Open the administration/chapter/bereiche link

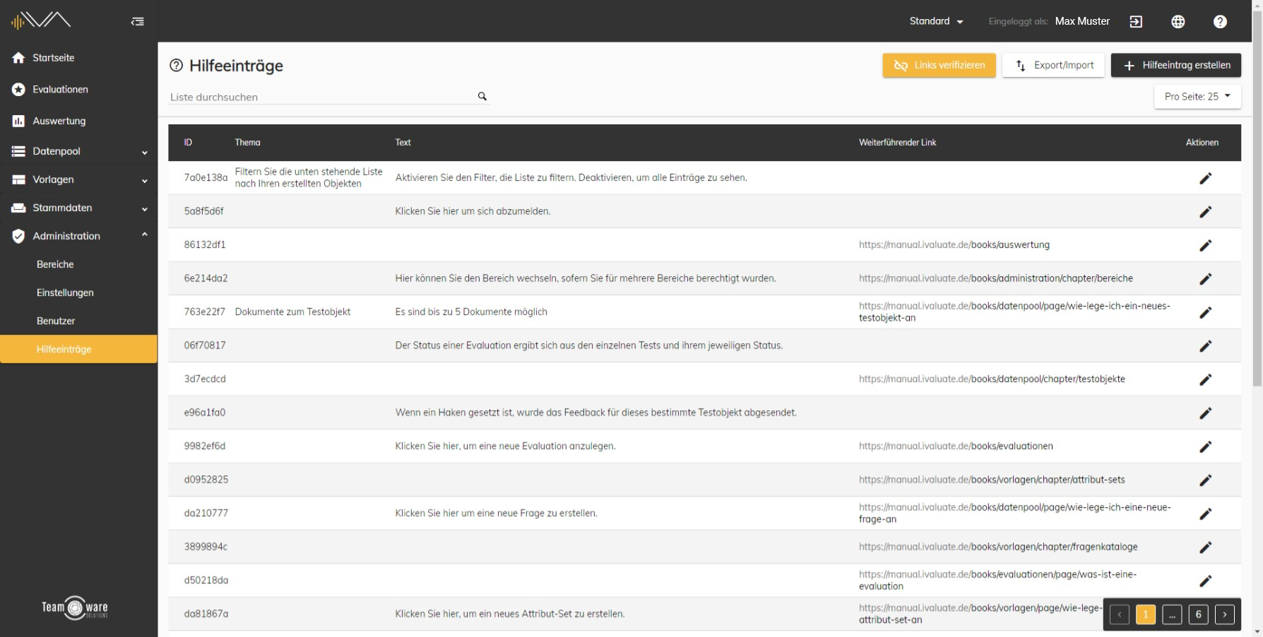coord(996,278)
